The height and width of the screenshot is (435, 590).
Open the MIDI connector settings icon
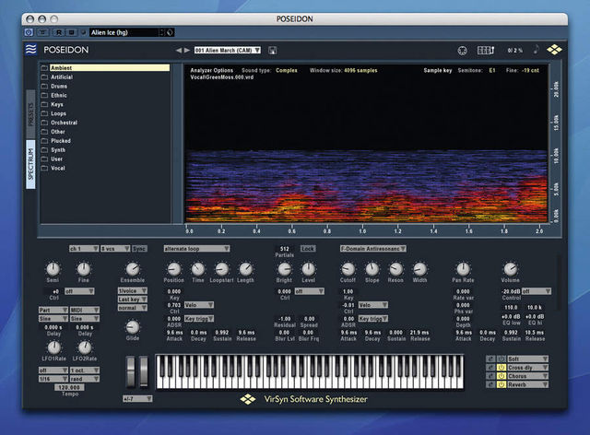pyautogui.click(x=463, y=50)
